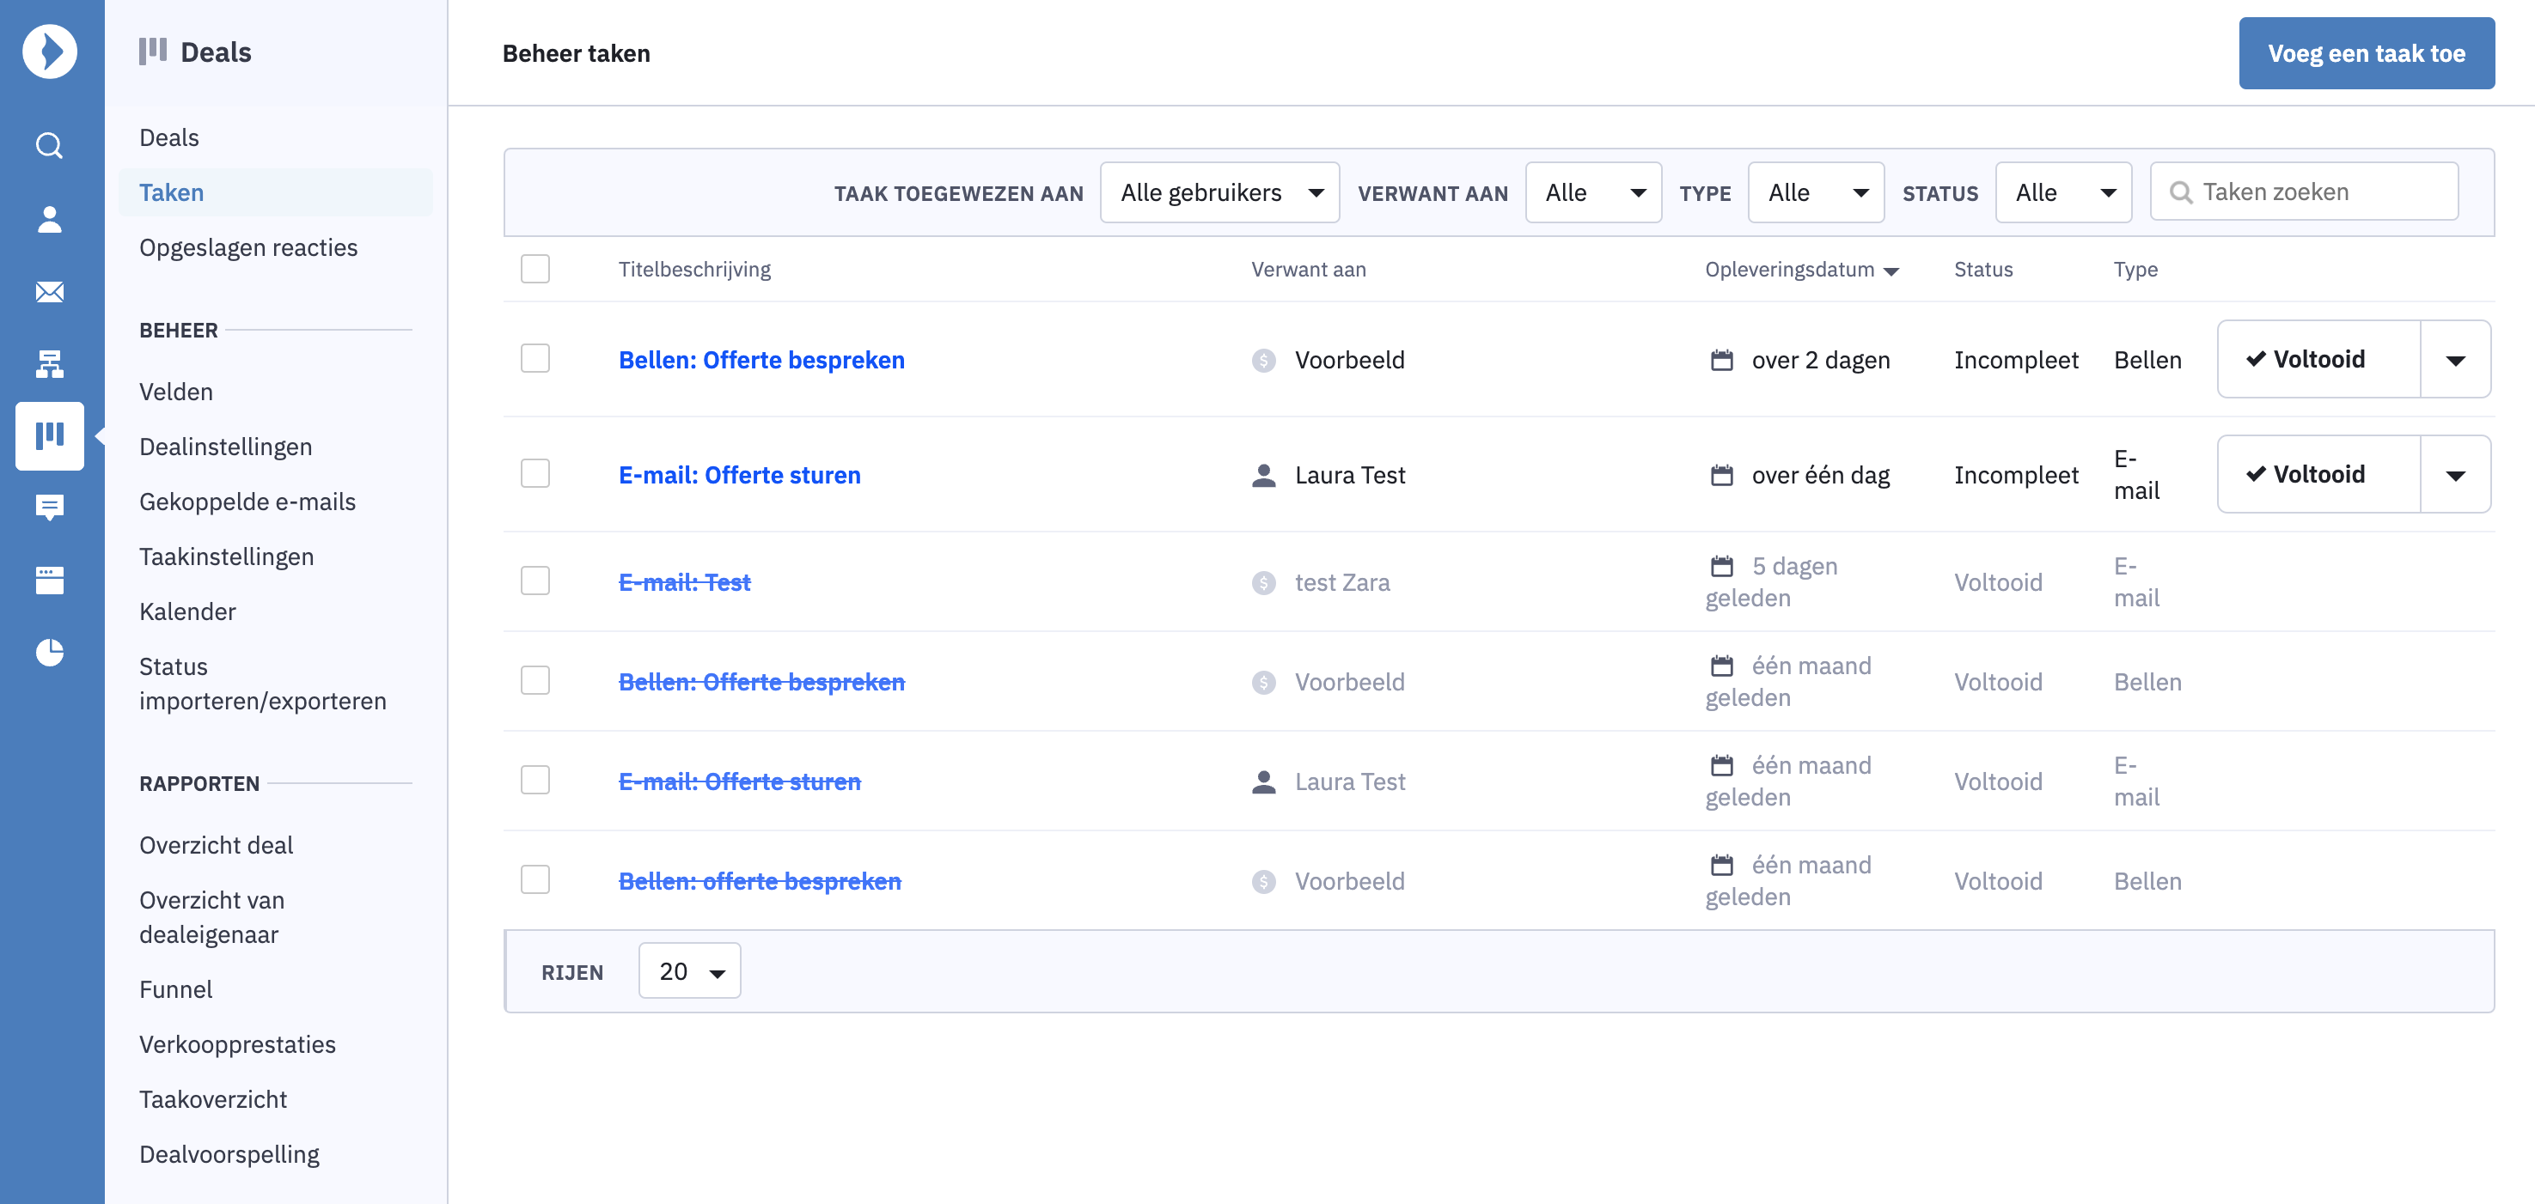Open Overzicht van dealeigenaar report

click(x=211, y=918)
